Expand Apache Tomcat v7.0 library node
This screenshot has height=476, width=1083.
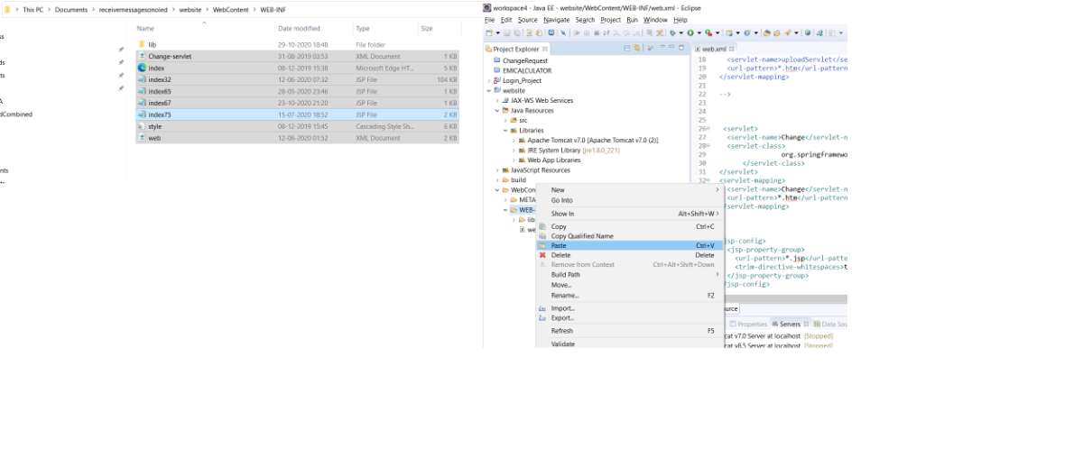(514, 141)
